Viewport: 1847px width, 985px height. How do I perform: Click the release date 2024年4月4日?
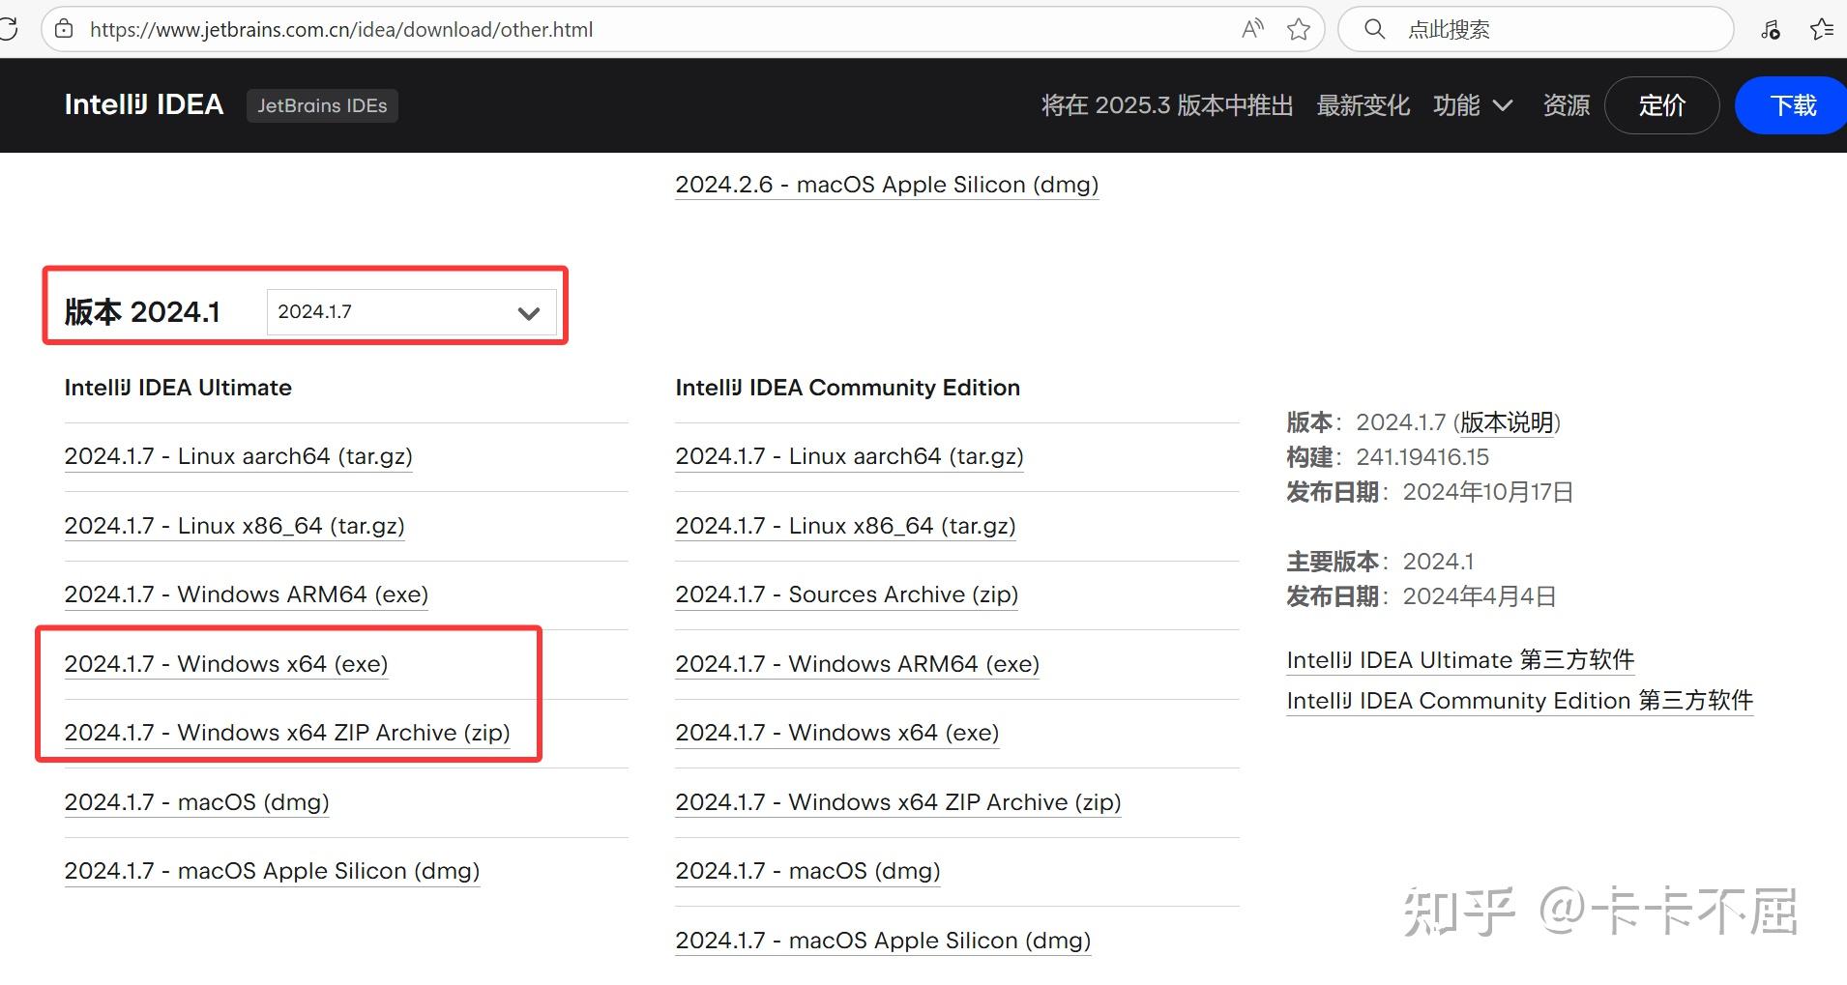click(x=1480, y=596)
